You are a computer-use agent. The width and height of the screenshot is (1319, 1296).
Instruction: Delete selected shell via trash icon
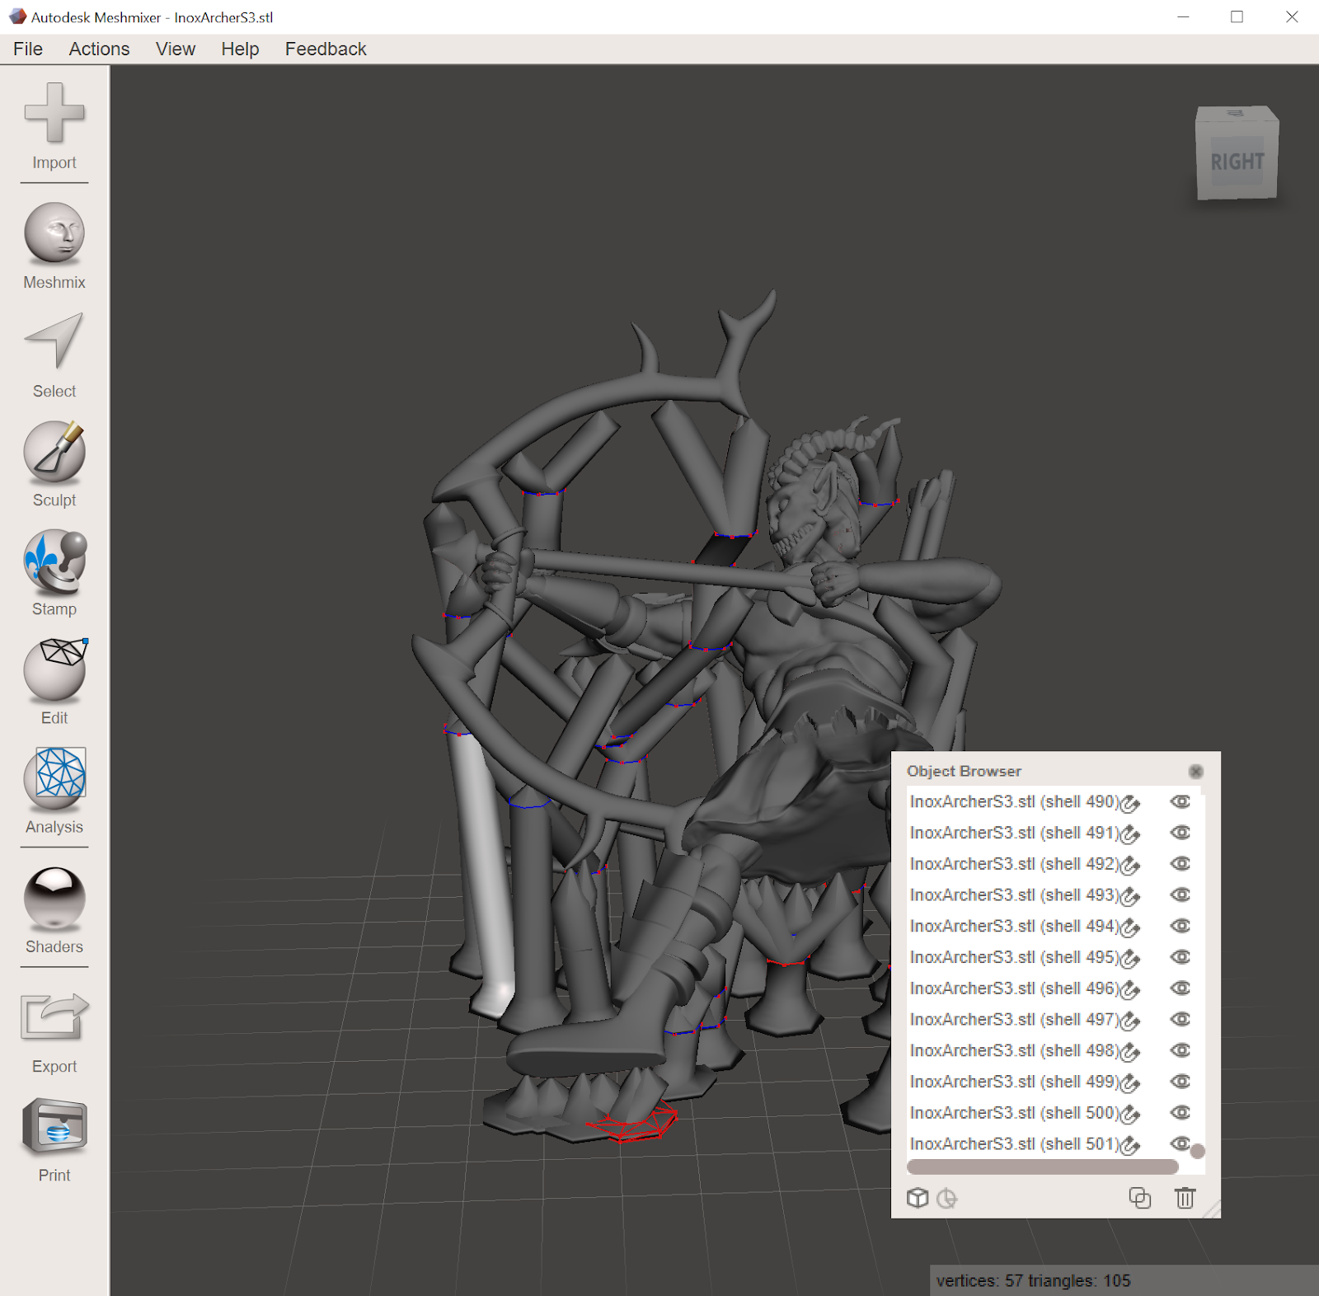coord(1185,1199)
